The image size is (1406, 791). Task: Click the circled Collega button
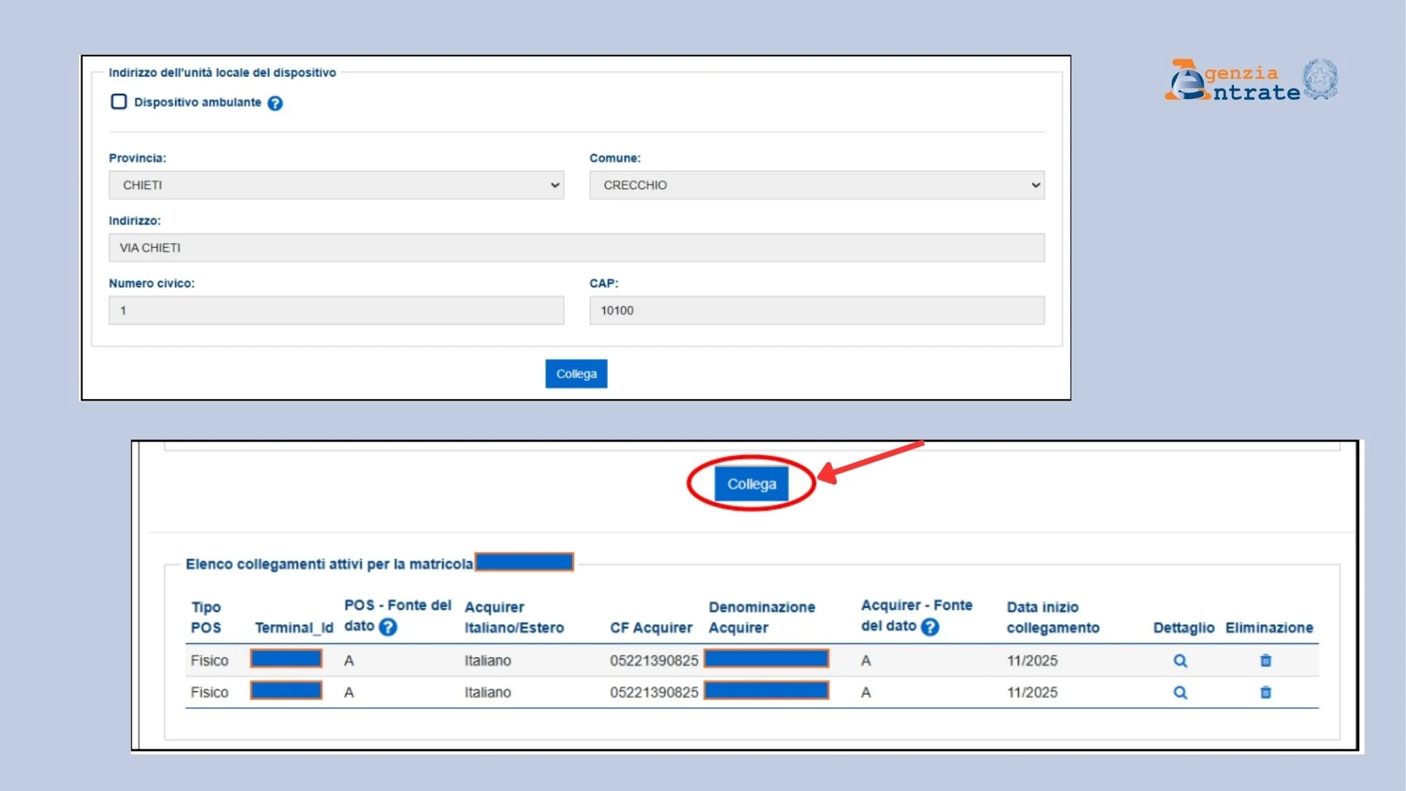click(x=752, y=483)
